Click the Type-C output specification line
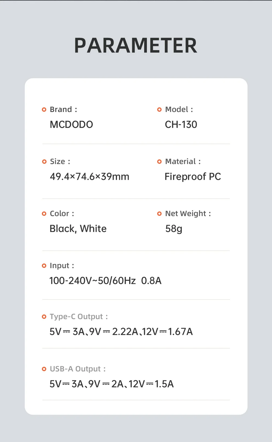The image size is (272, 442). (121, 332)
